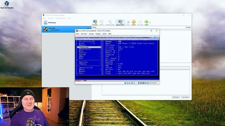Click the Name column header in snapshot list
Viewport: 225px width, 126px height.
tap(94, 27)
